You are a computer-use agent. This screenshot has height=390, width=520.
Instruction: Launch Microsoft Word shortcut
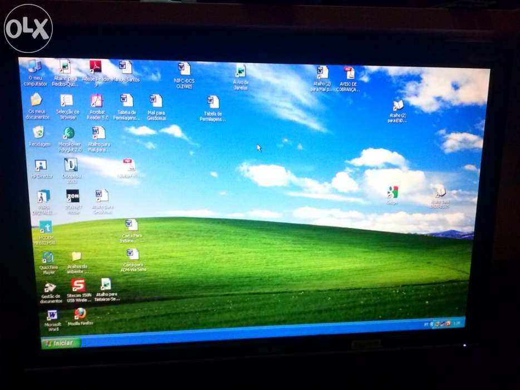[53, 320]
